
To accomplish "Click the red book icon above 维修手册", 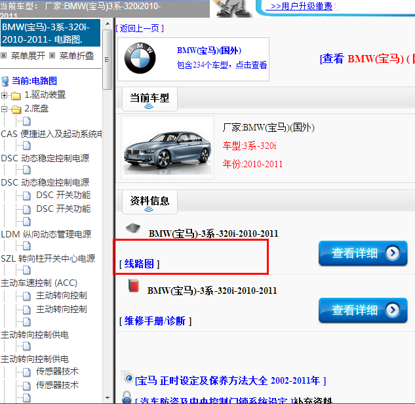I will 134,286.
